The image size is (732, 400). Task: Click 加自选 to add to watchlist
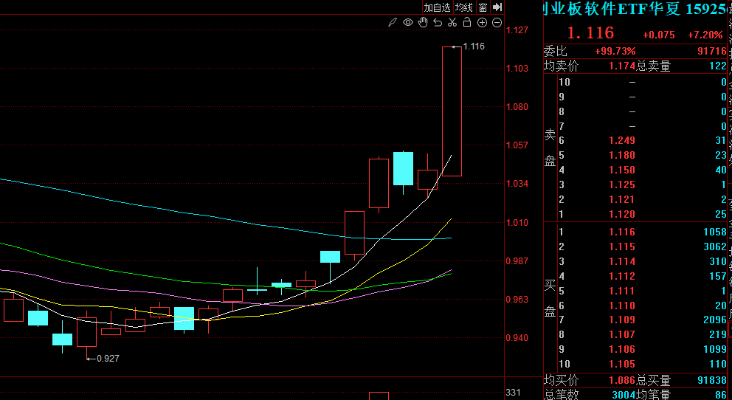click(437, 7)
